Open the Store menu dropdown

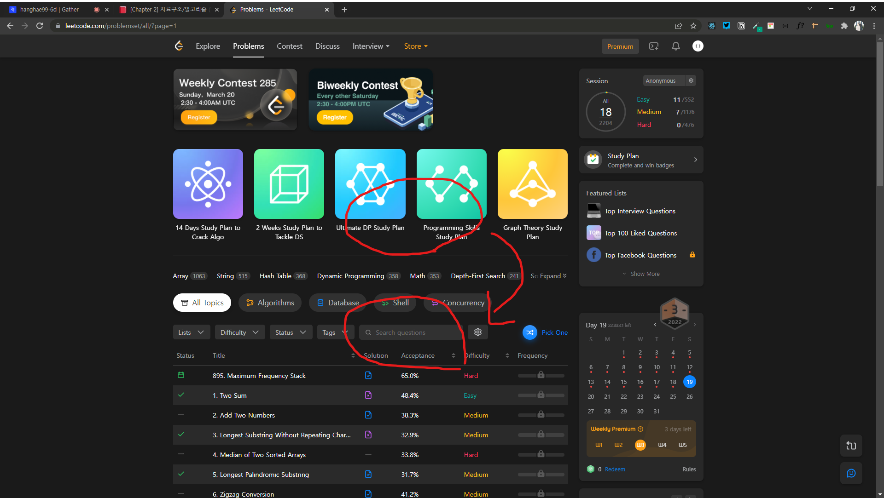416,46
